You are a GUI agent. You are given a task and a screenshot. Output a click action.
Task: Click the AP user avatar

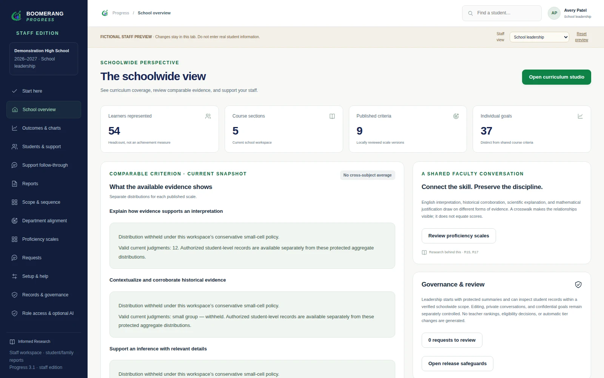554,13
